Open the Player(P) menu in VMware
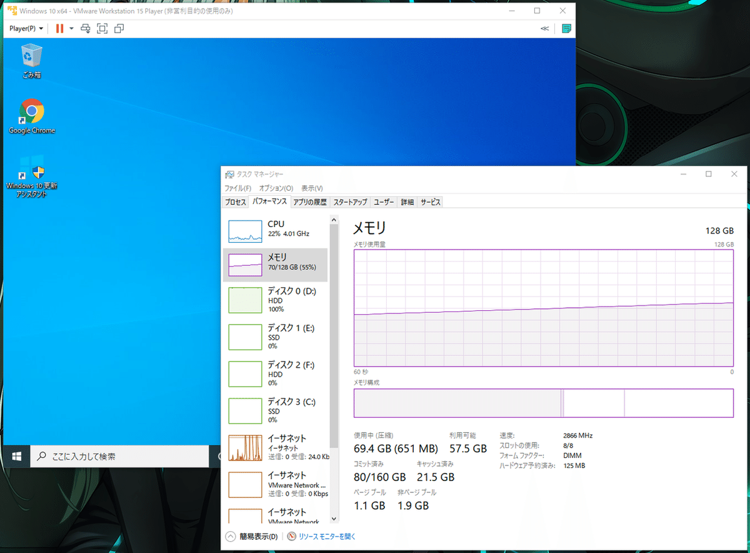This screenshot has width=750, height=553. click(27, 28)
